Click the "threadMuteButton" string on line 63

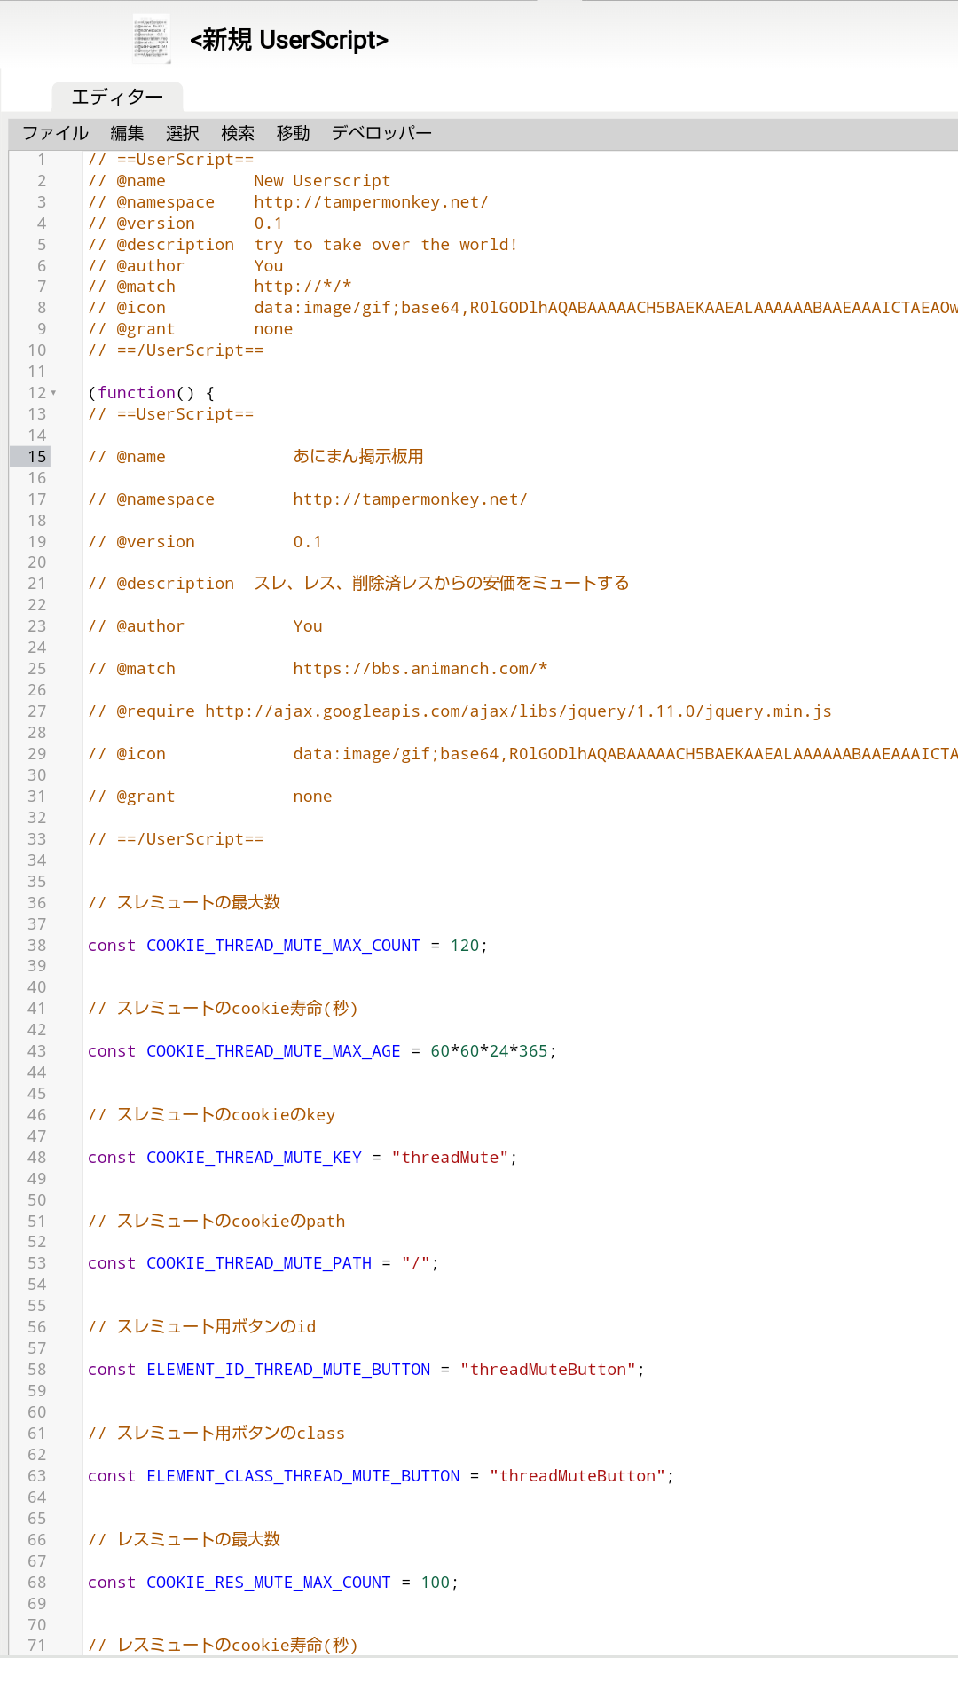[577, 1476]
